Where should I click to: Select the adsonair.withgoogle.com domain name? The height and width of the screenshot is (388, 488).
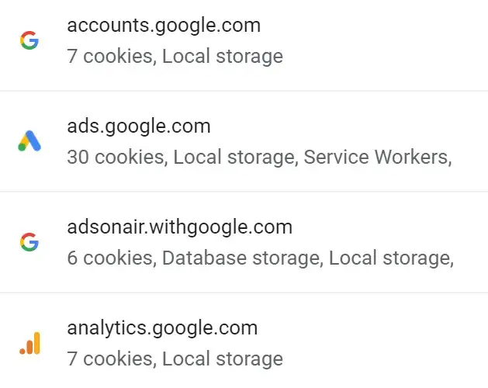(x=179, y=227)
